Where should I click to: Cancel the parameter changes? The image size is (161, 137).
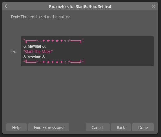pos(97,127)
